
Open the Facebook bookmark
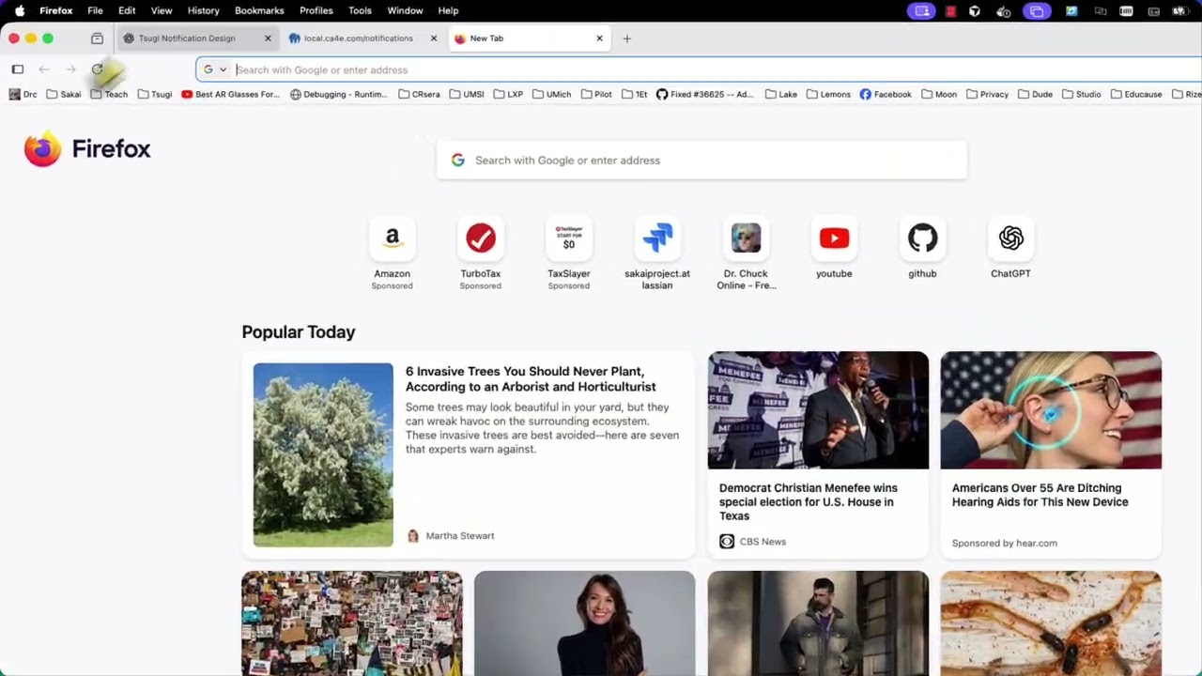point(886,94)
